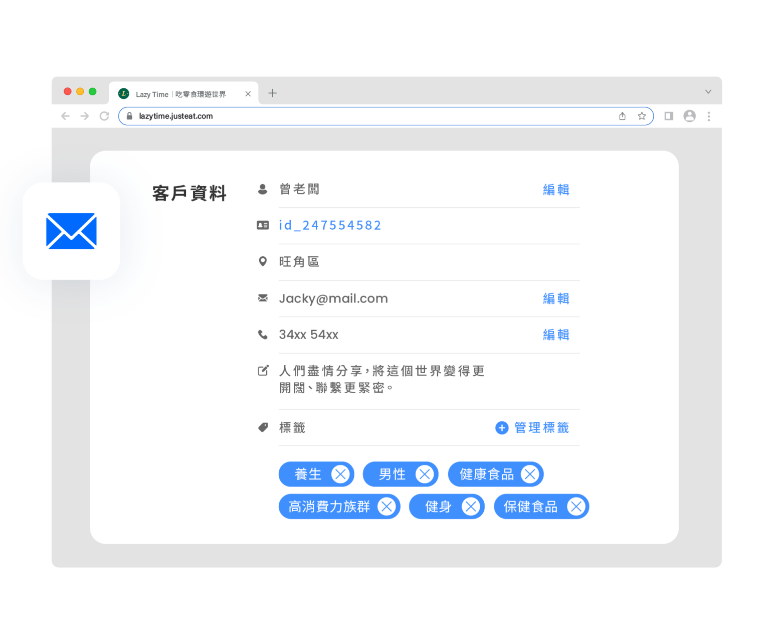This screenshot has height=642, width=770.
Task: Click the 男性 tag label
Action: click(x=392, y=474)
